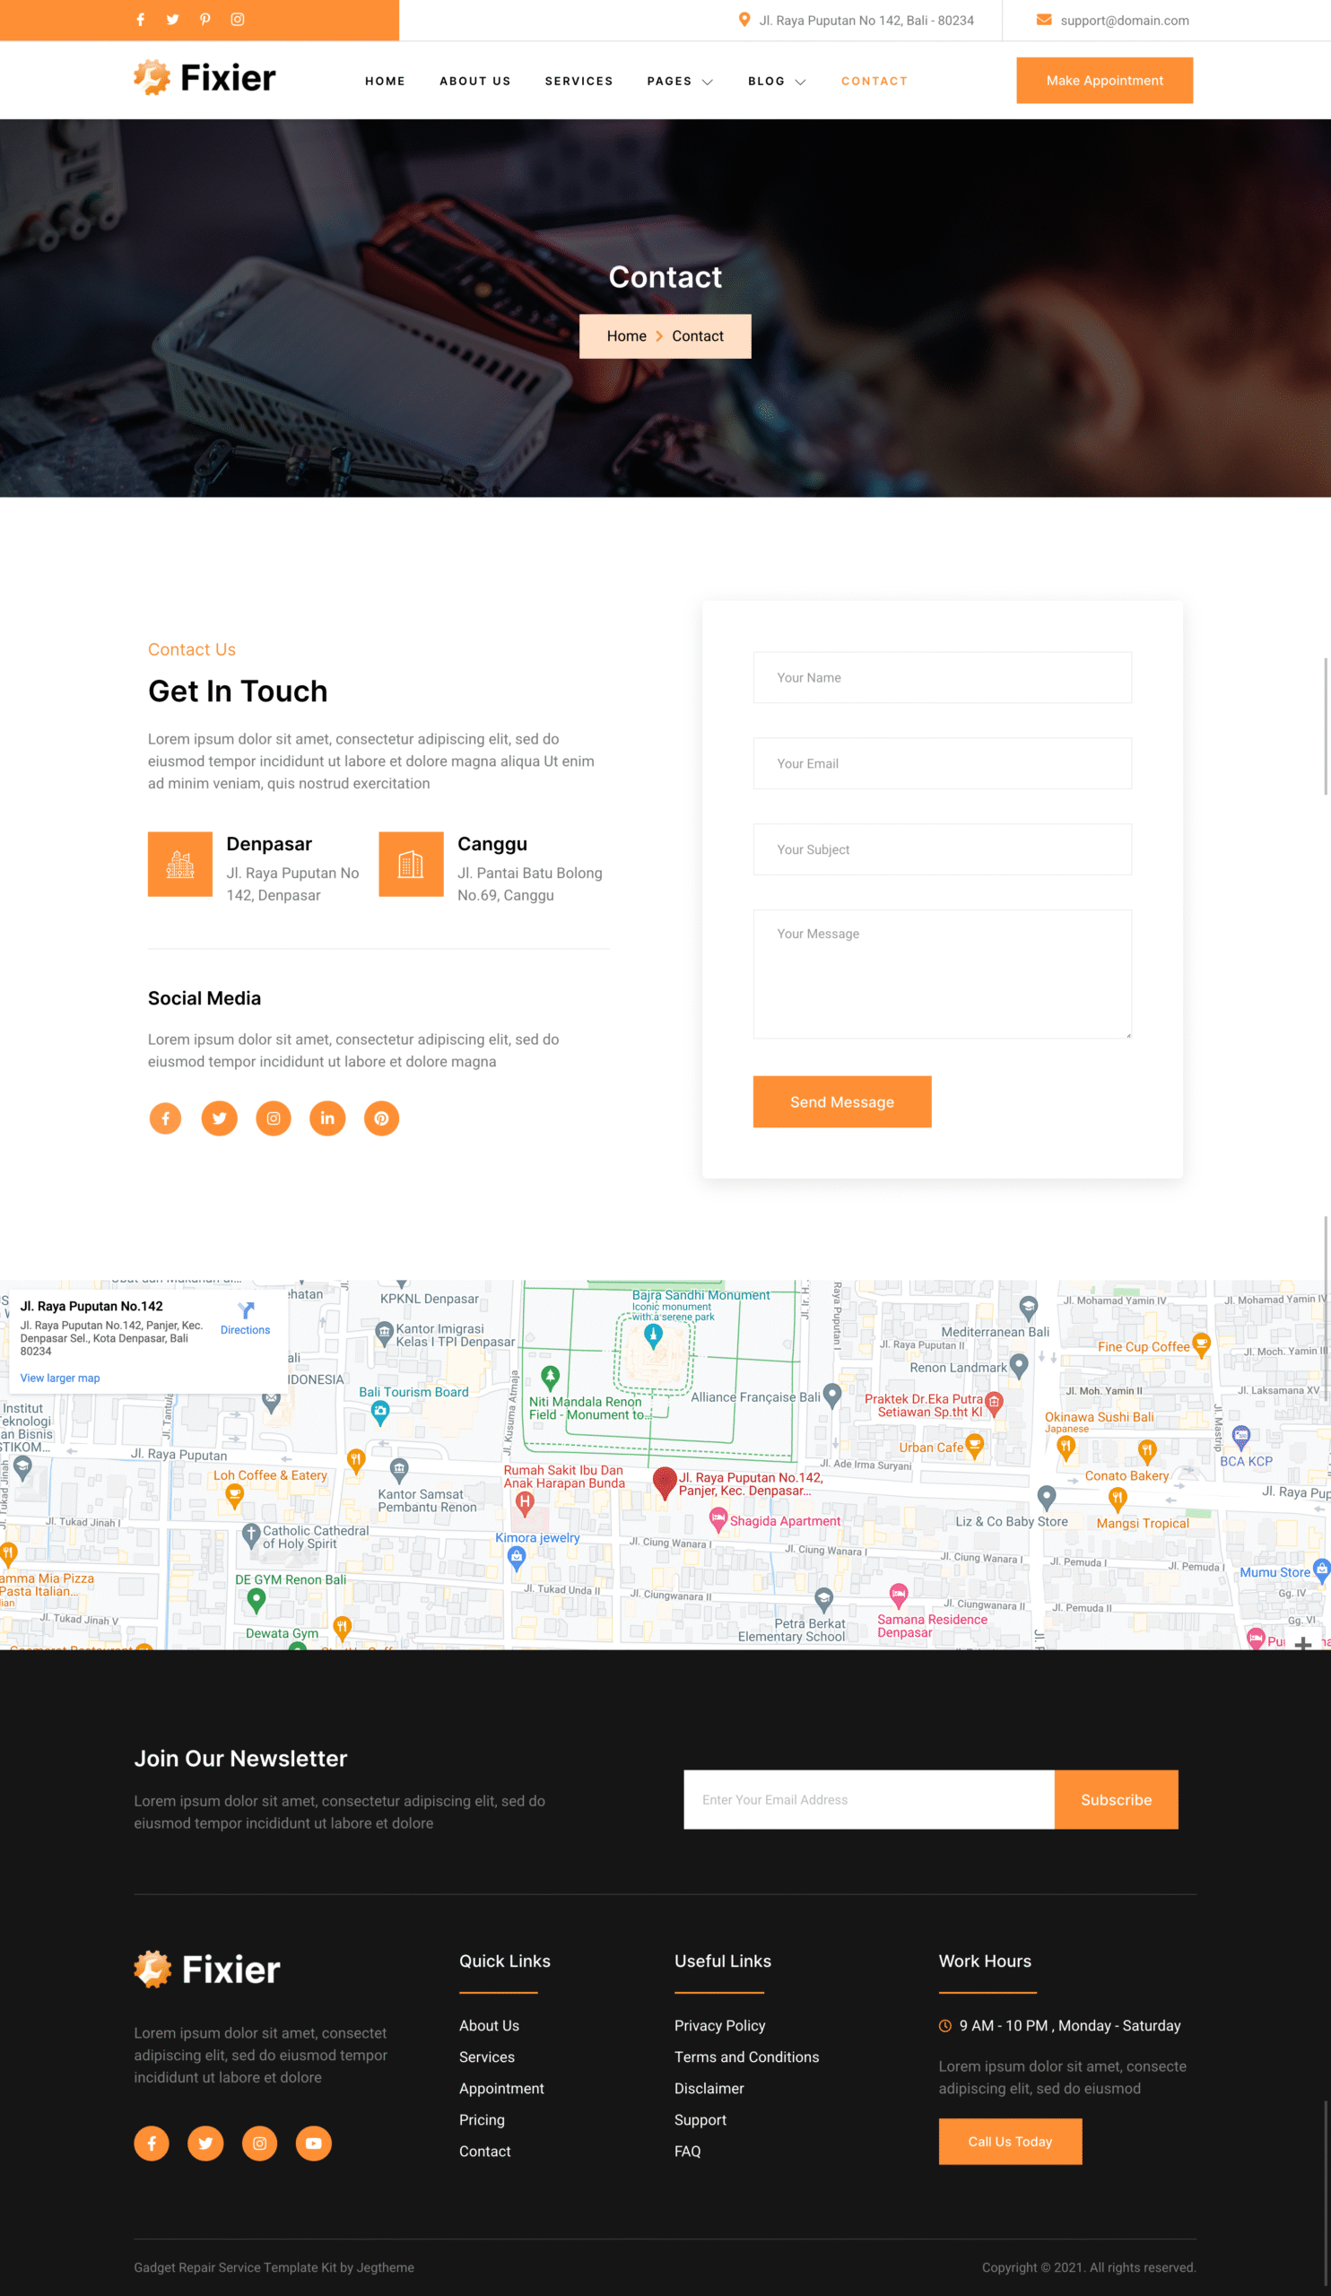Open Pinterest icon in top orange bar

point(205,19)
